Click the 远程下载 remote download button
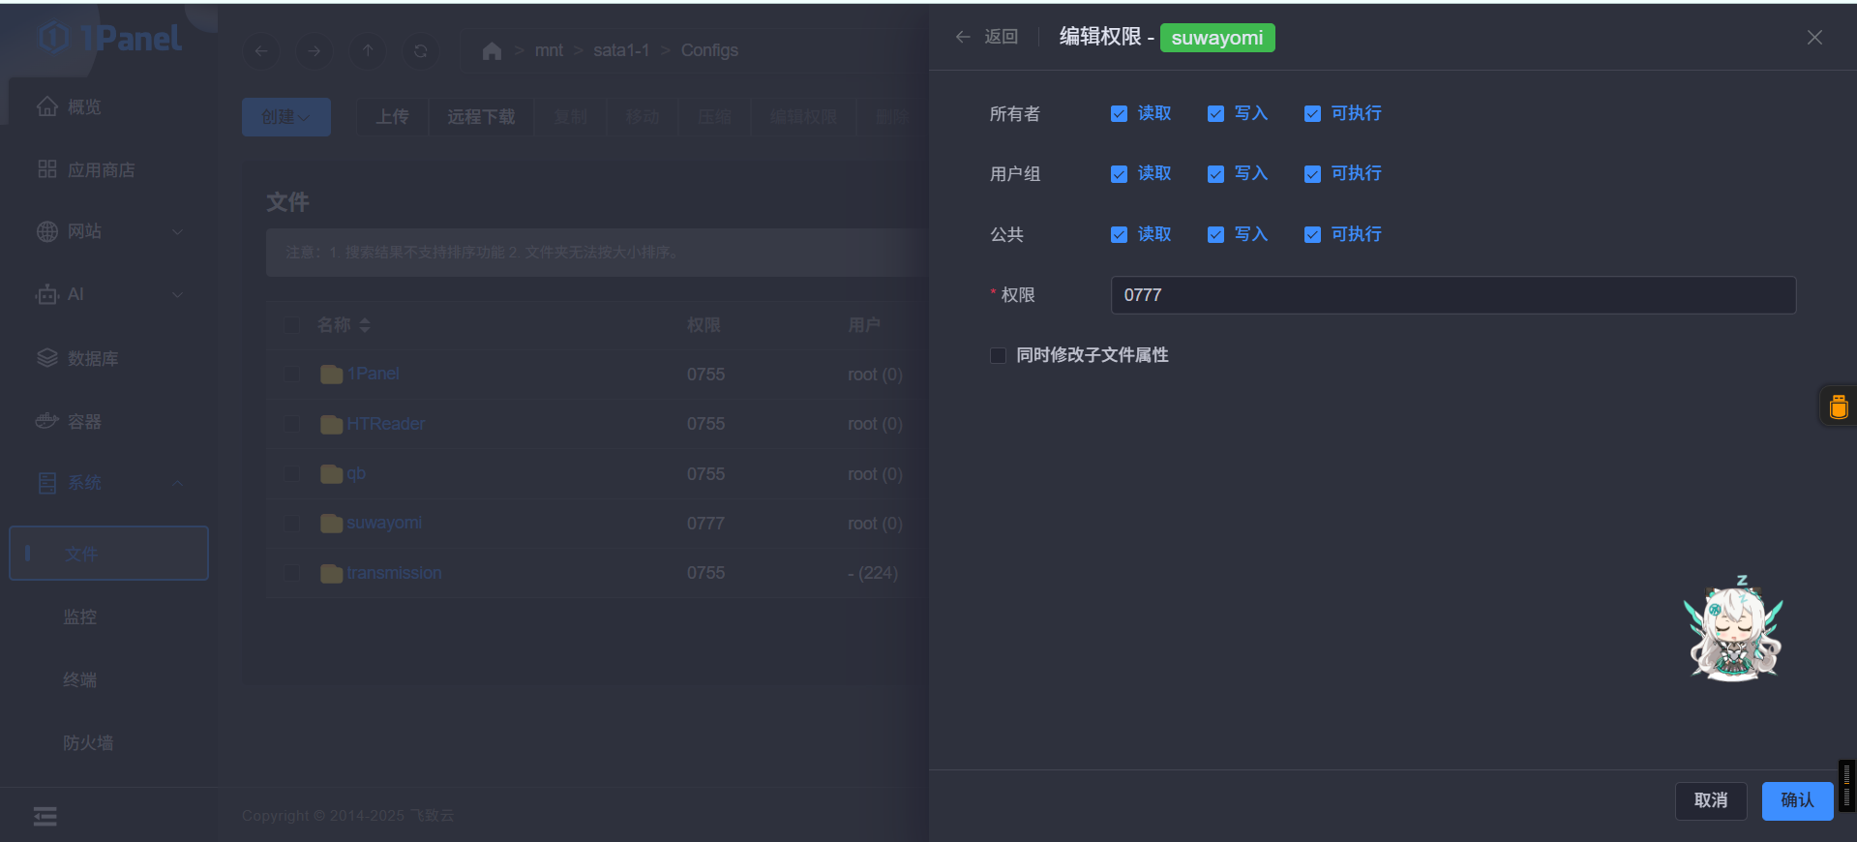1857x842 pixels. tap(481, 117)
